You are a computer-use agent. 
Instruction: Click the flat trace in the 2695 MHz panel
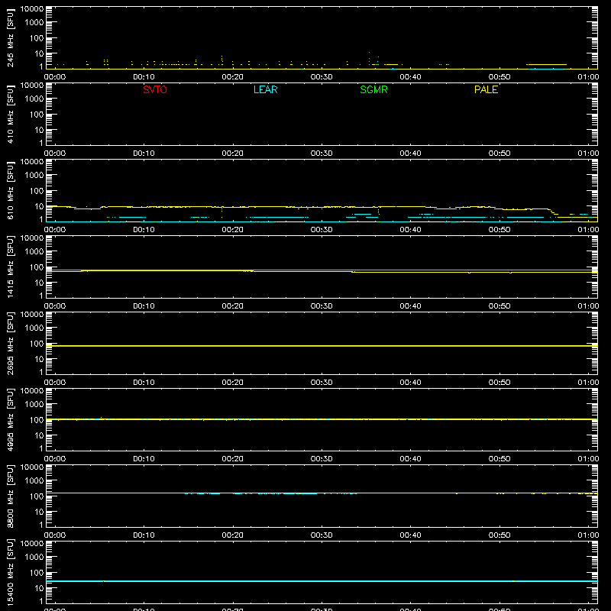[x=322, y=346]
